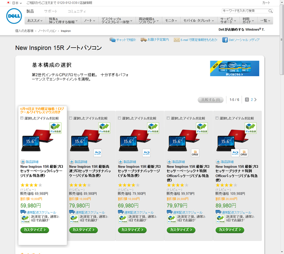Expand the サービス サポート menu
284x254 pixels.
[x=228, y=21]
